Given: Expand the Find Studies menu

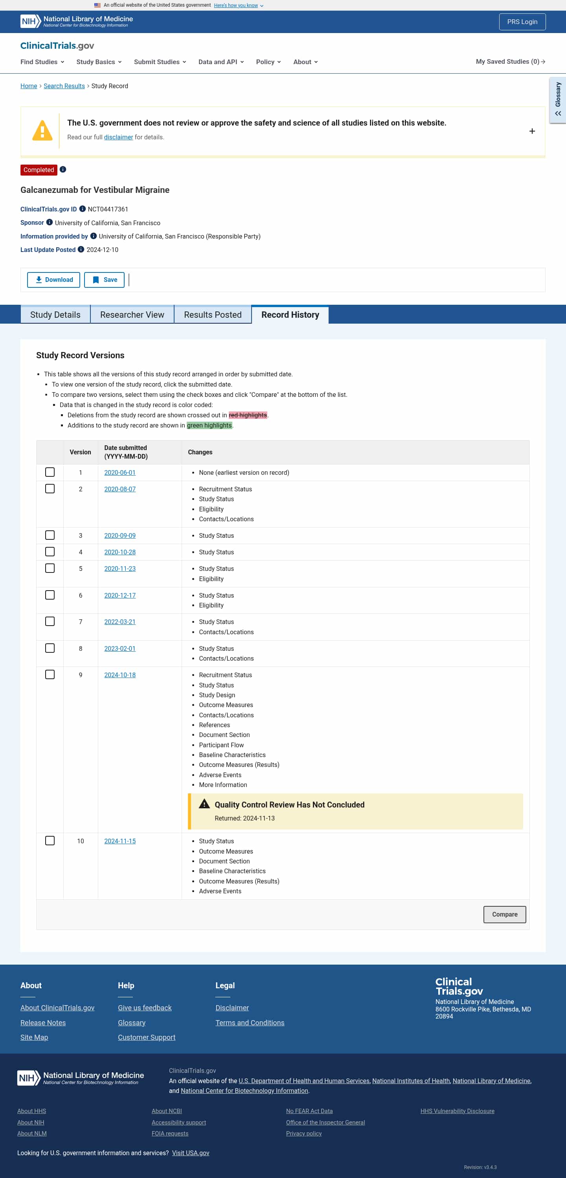Looking at the screenshot, I should point(42,62).
